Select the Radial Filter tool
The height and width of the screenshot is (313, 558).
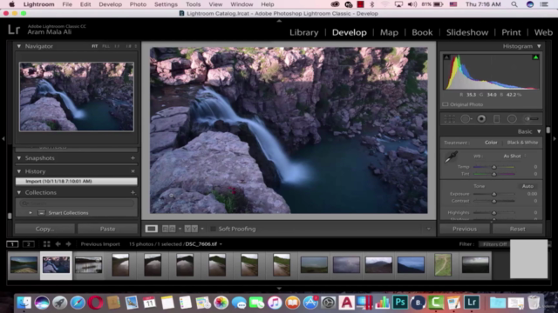(x=512, y=119)
